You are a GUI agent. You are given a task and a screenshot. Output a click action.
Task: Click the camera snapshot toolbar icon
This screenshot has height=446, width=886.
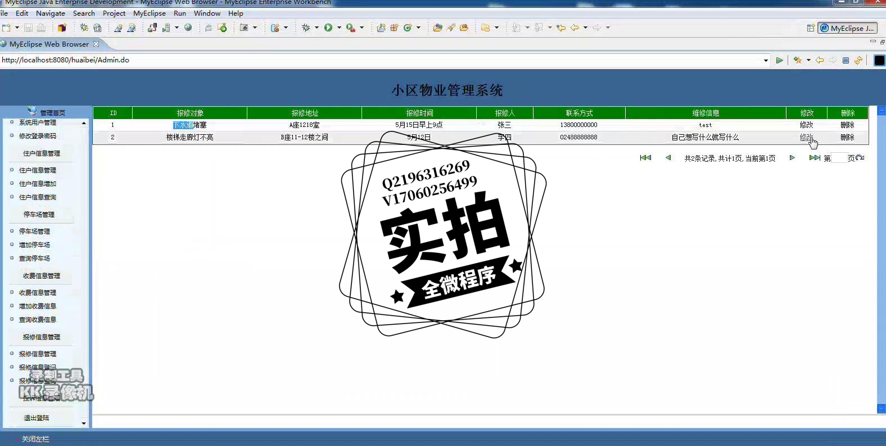(x=244, y=28)
